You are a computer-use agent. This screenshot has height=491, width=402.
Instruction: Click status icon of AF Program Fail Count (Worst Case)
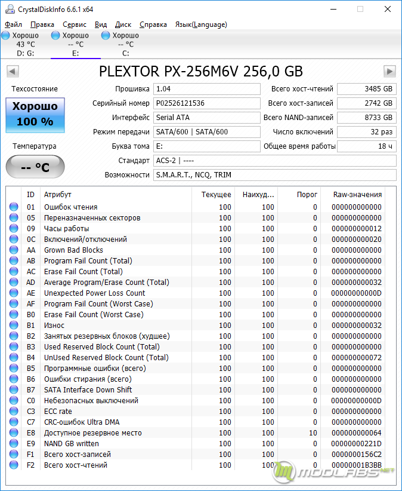[14, 303]
